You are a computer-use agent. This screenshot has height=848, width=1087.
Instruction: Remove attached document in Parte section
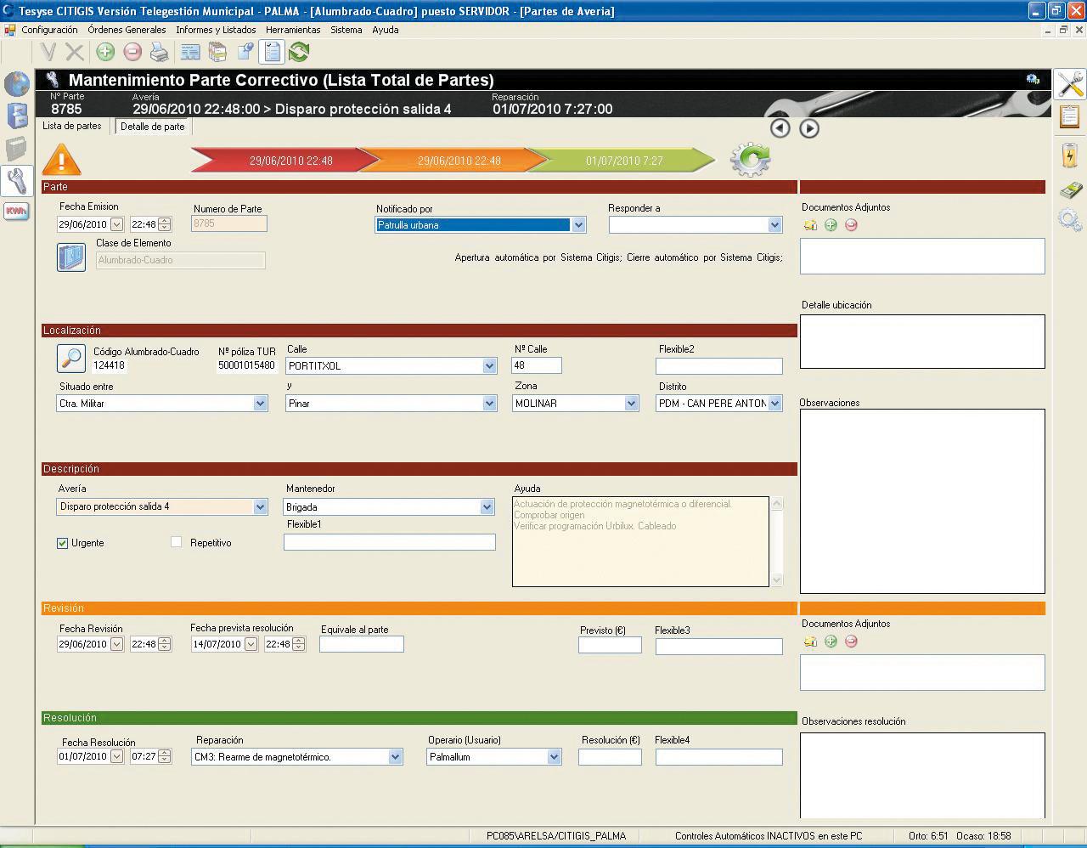pos(851,225)
